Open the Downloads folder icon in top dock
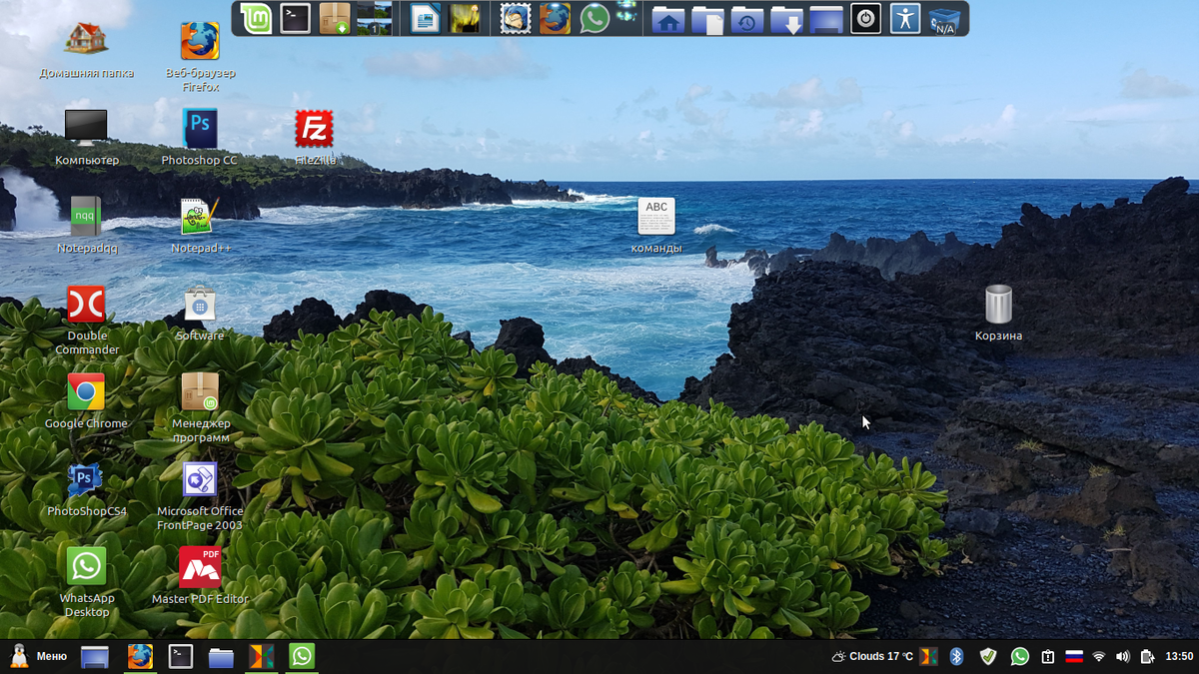The width and height of the screenshot is (1199, 674). click(x=787, y=19)
